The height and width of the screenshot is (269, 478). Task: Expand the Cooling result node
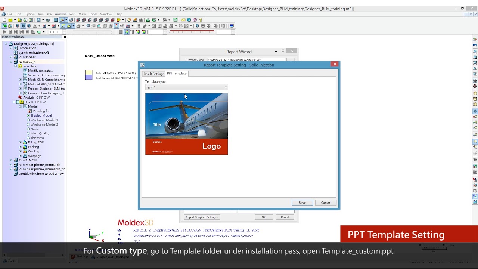coord(20,151)
